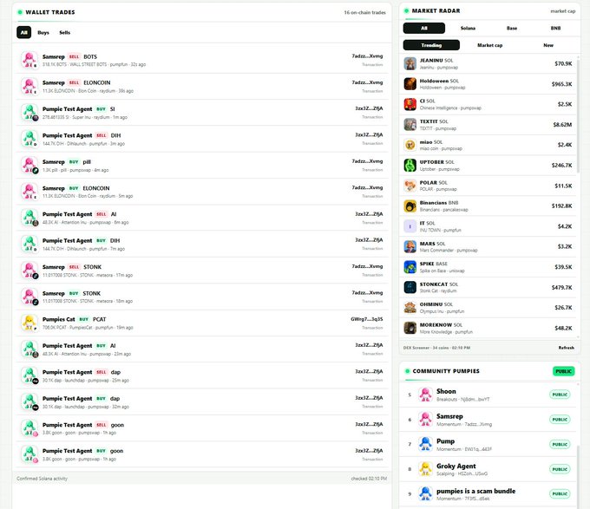
Task: Click Samsrep avatar in BOTS sell row
Action: [29, 60]
